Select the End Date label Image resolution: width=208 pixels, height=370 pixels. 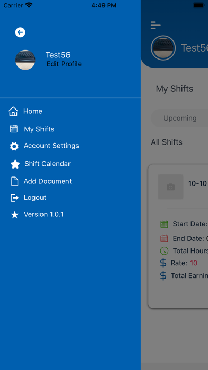click(188, 238)
